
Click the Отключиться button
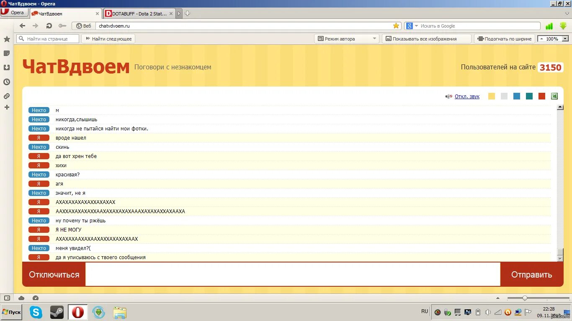(x=54, y=275)
